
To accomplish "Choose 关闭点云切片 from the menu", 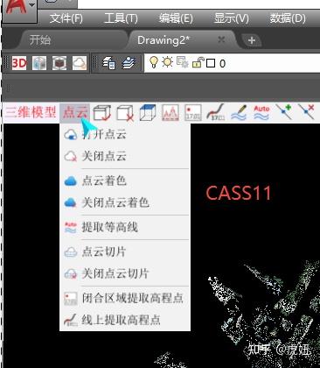I will [x=125, y=273].
